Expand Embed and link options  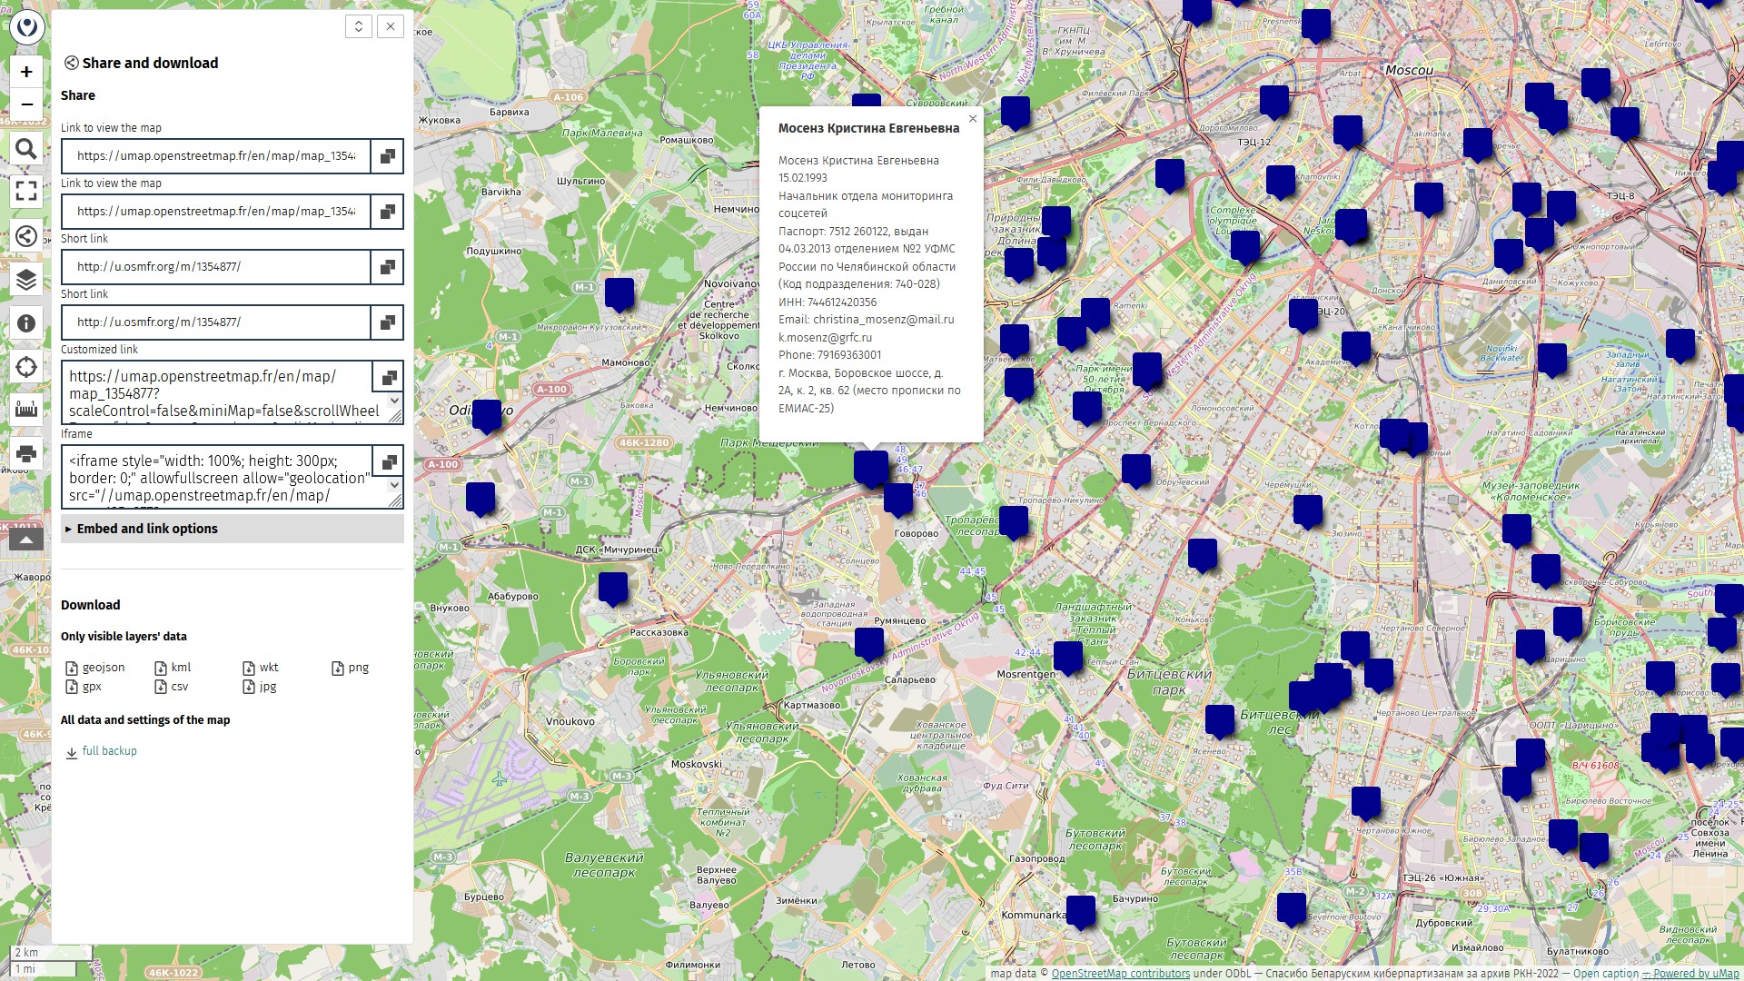point(147,529)
